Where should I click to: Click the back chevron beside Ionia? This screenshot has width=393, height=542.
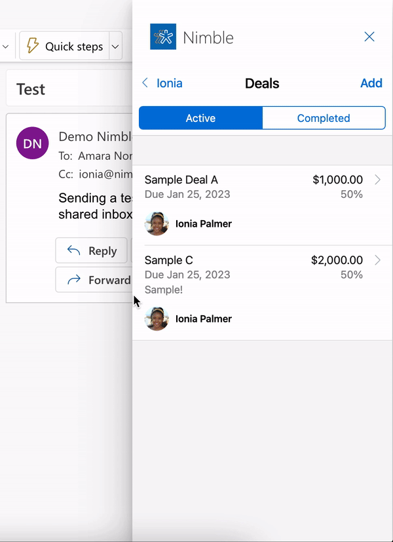pos(145,83)
